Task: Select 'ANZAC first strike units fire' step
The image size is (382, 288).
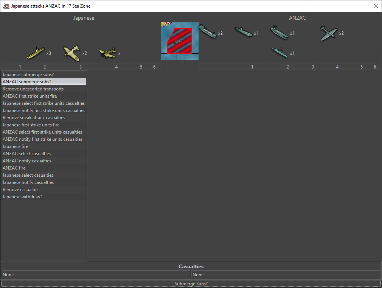Action: coord(44,96)
